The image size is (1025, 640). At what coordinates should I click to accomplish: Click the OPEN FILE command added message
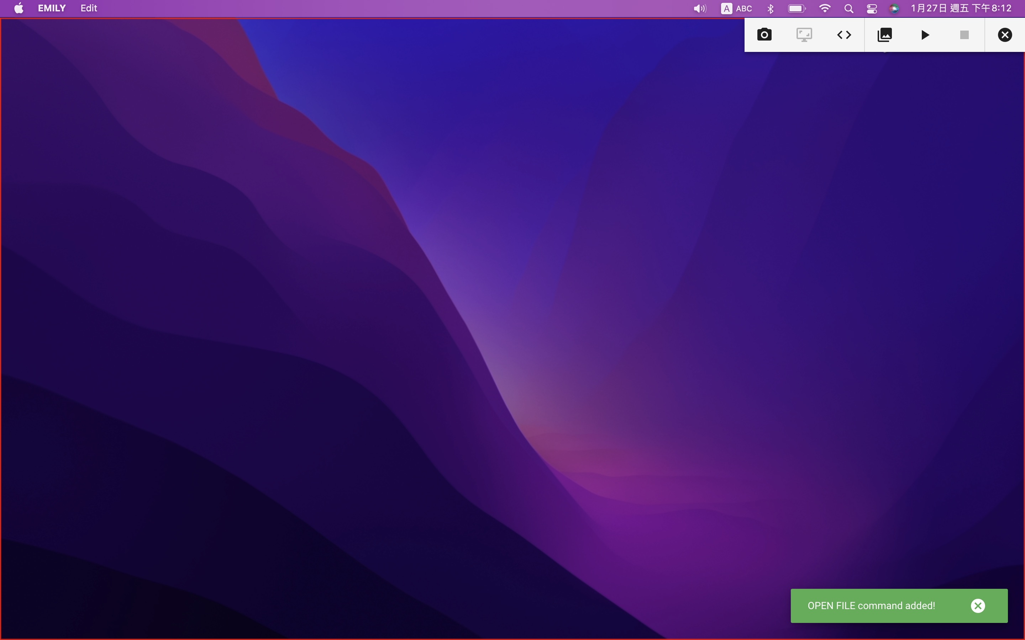tap(871, 606)
